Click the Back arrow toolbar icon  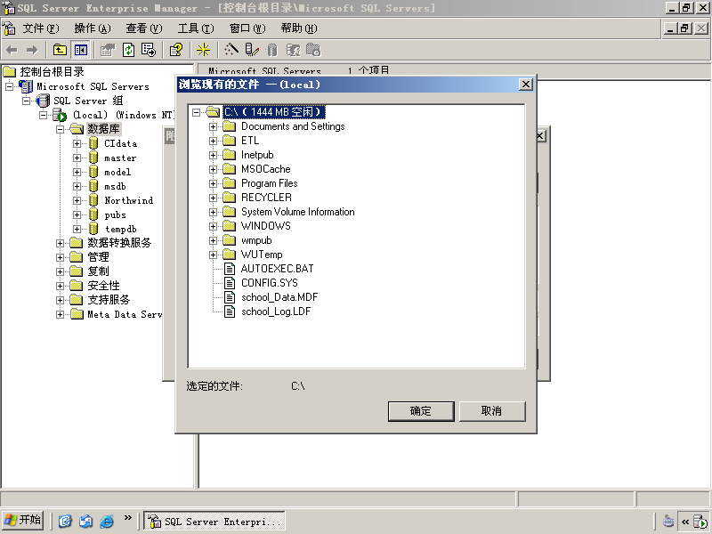pos(12,50)
